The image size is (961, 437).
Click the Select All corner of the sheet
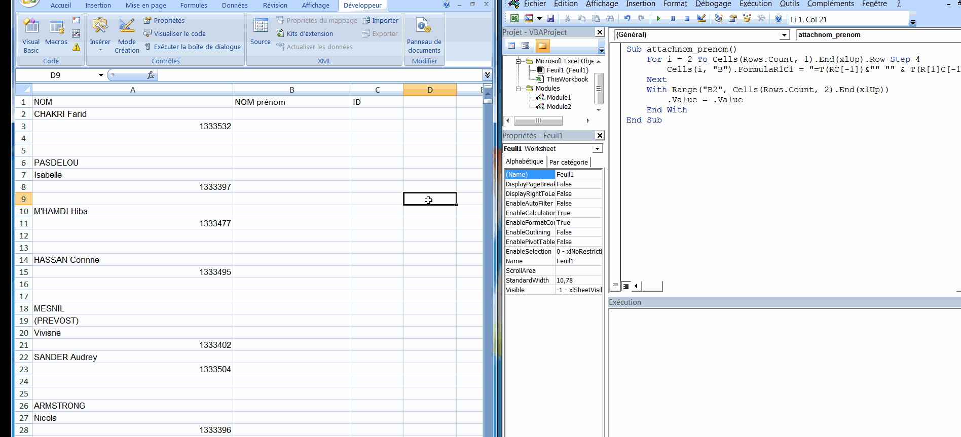[24, 90]
